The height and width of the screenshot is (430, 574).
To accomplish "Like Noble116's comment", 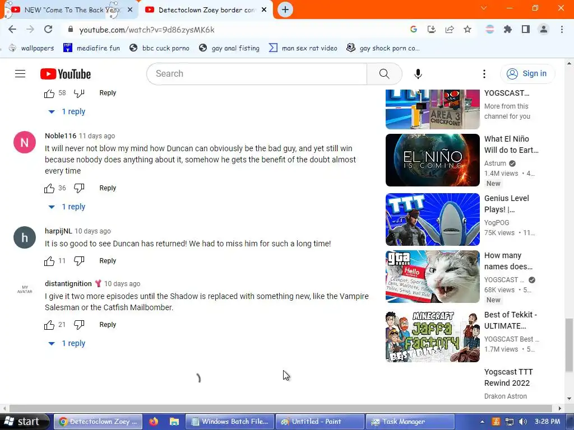I will [49, 188].
